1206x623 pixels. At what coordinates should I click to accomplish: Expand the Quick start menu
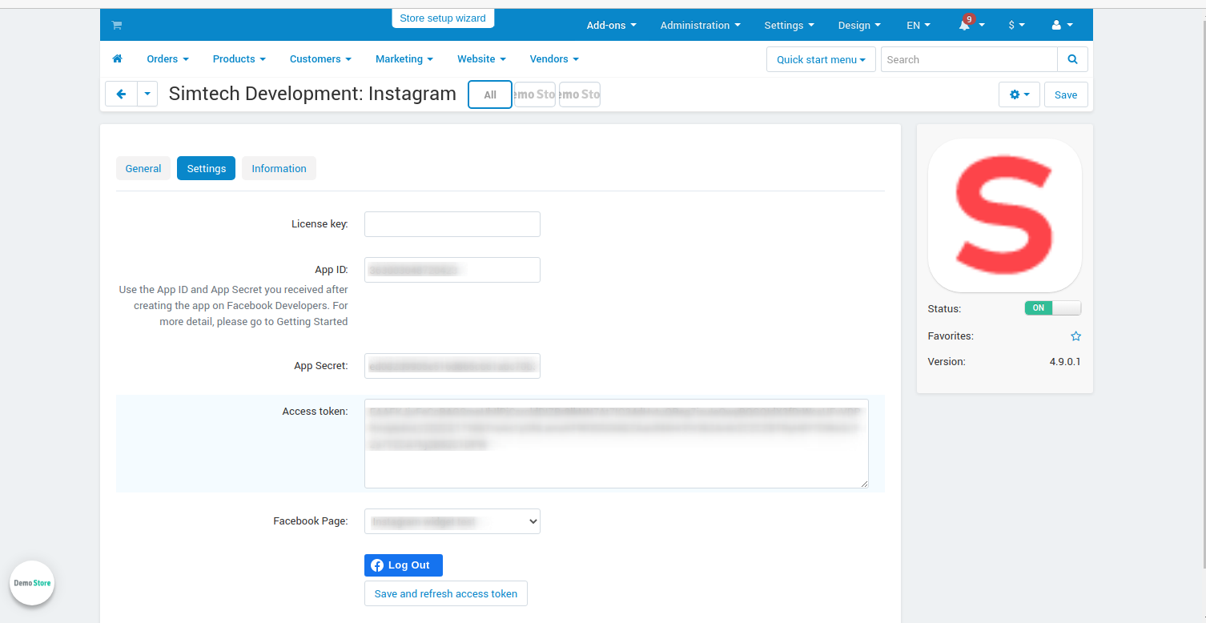[822, 59]
